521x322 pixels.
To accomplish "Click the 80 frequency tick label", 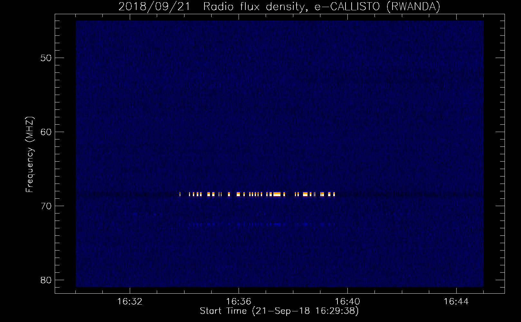I will point(46,280).
